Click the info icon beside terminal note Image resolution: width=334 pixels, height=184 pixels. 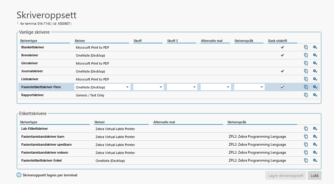[x=19, y=175]
